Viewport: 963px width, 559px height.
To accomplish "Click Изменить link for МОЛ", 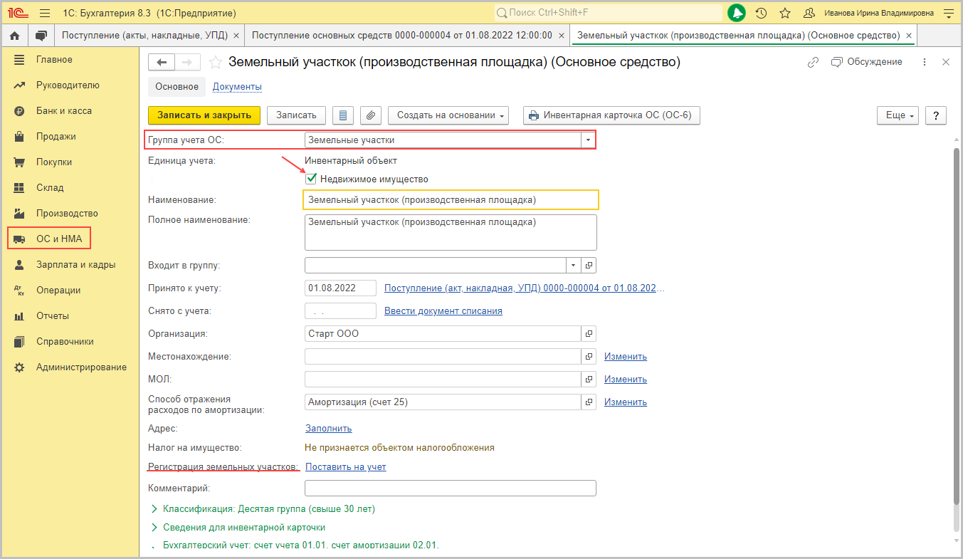I will (626, 380).
